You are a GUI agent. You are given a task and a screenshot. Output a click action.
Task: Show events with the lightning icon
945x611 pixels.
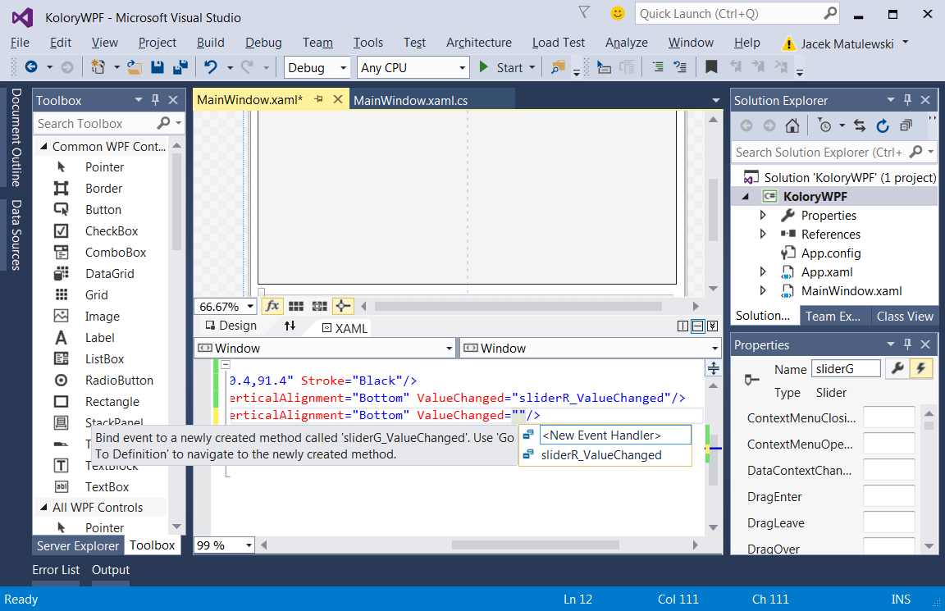point(921,368)
